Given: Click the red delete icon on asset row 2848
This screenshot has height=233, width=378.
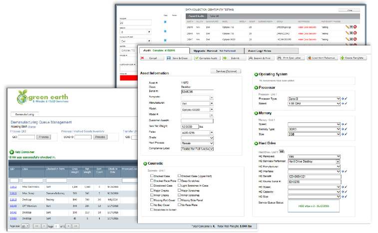Looking at the screenshot, I should point(355,33).
